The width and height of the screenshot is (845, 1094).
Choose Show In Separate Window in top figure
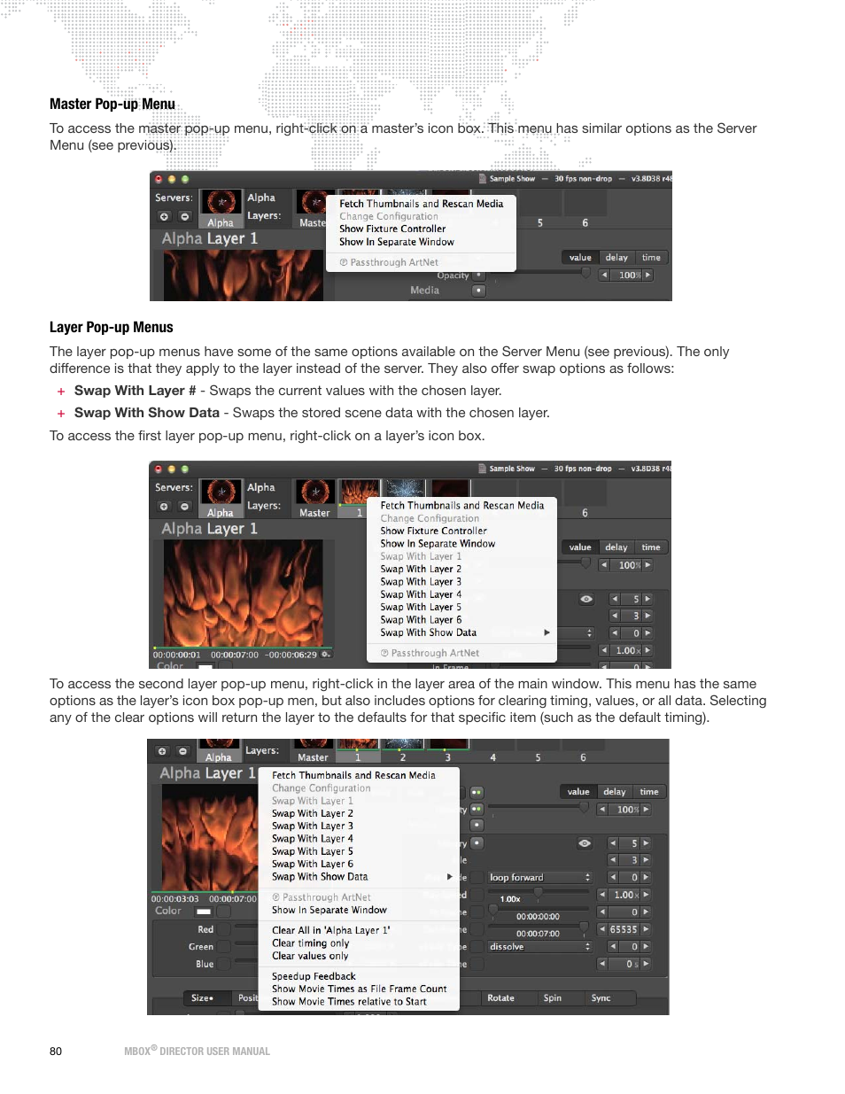coord(396,242)
